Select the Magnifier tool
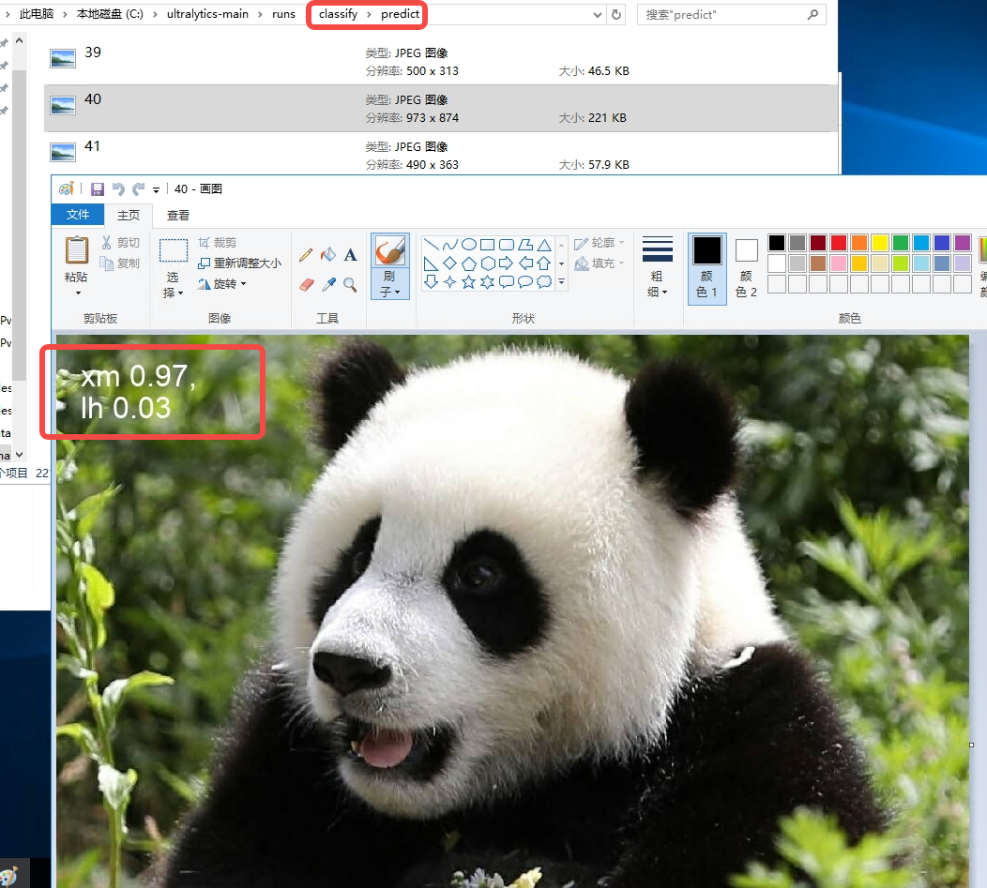Image resolution: width=987 pixels, height=888 pixels. click(350, 285)
